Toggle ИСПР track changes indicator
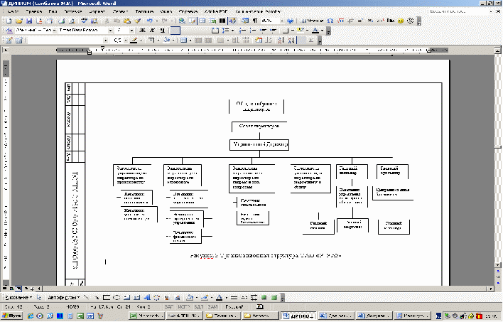The height and width of the screenshot is (322, 503). 184,307
